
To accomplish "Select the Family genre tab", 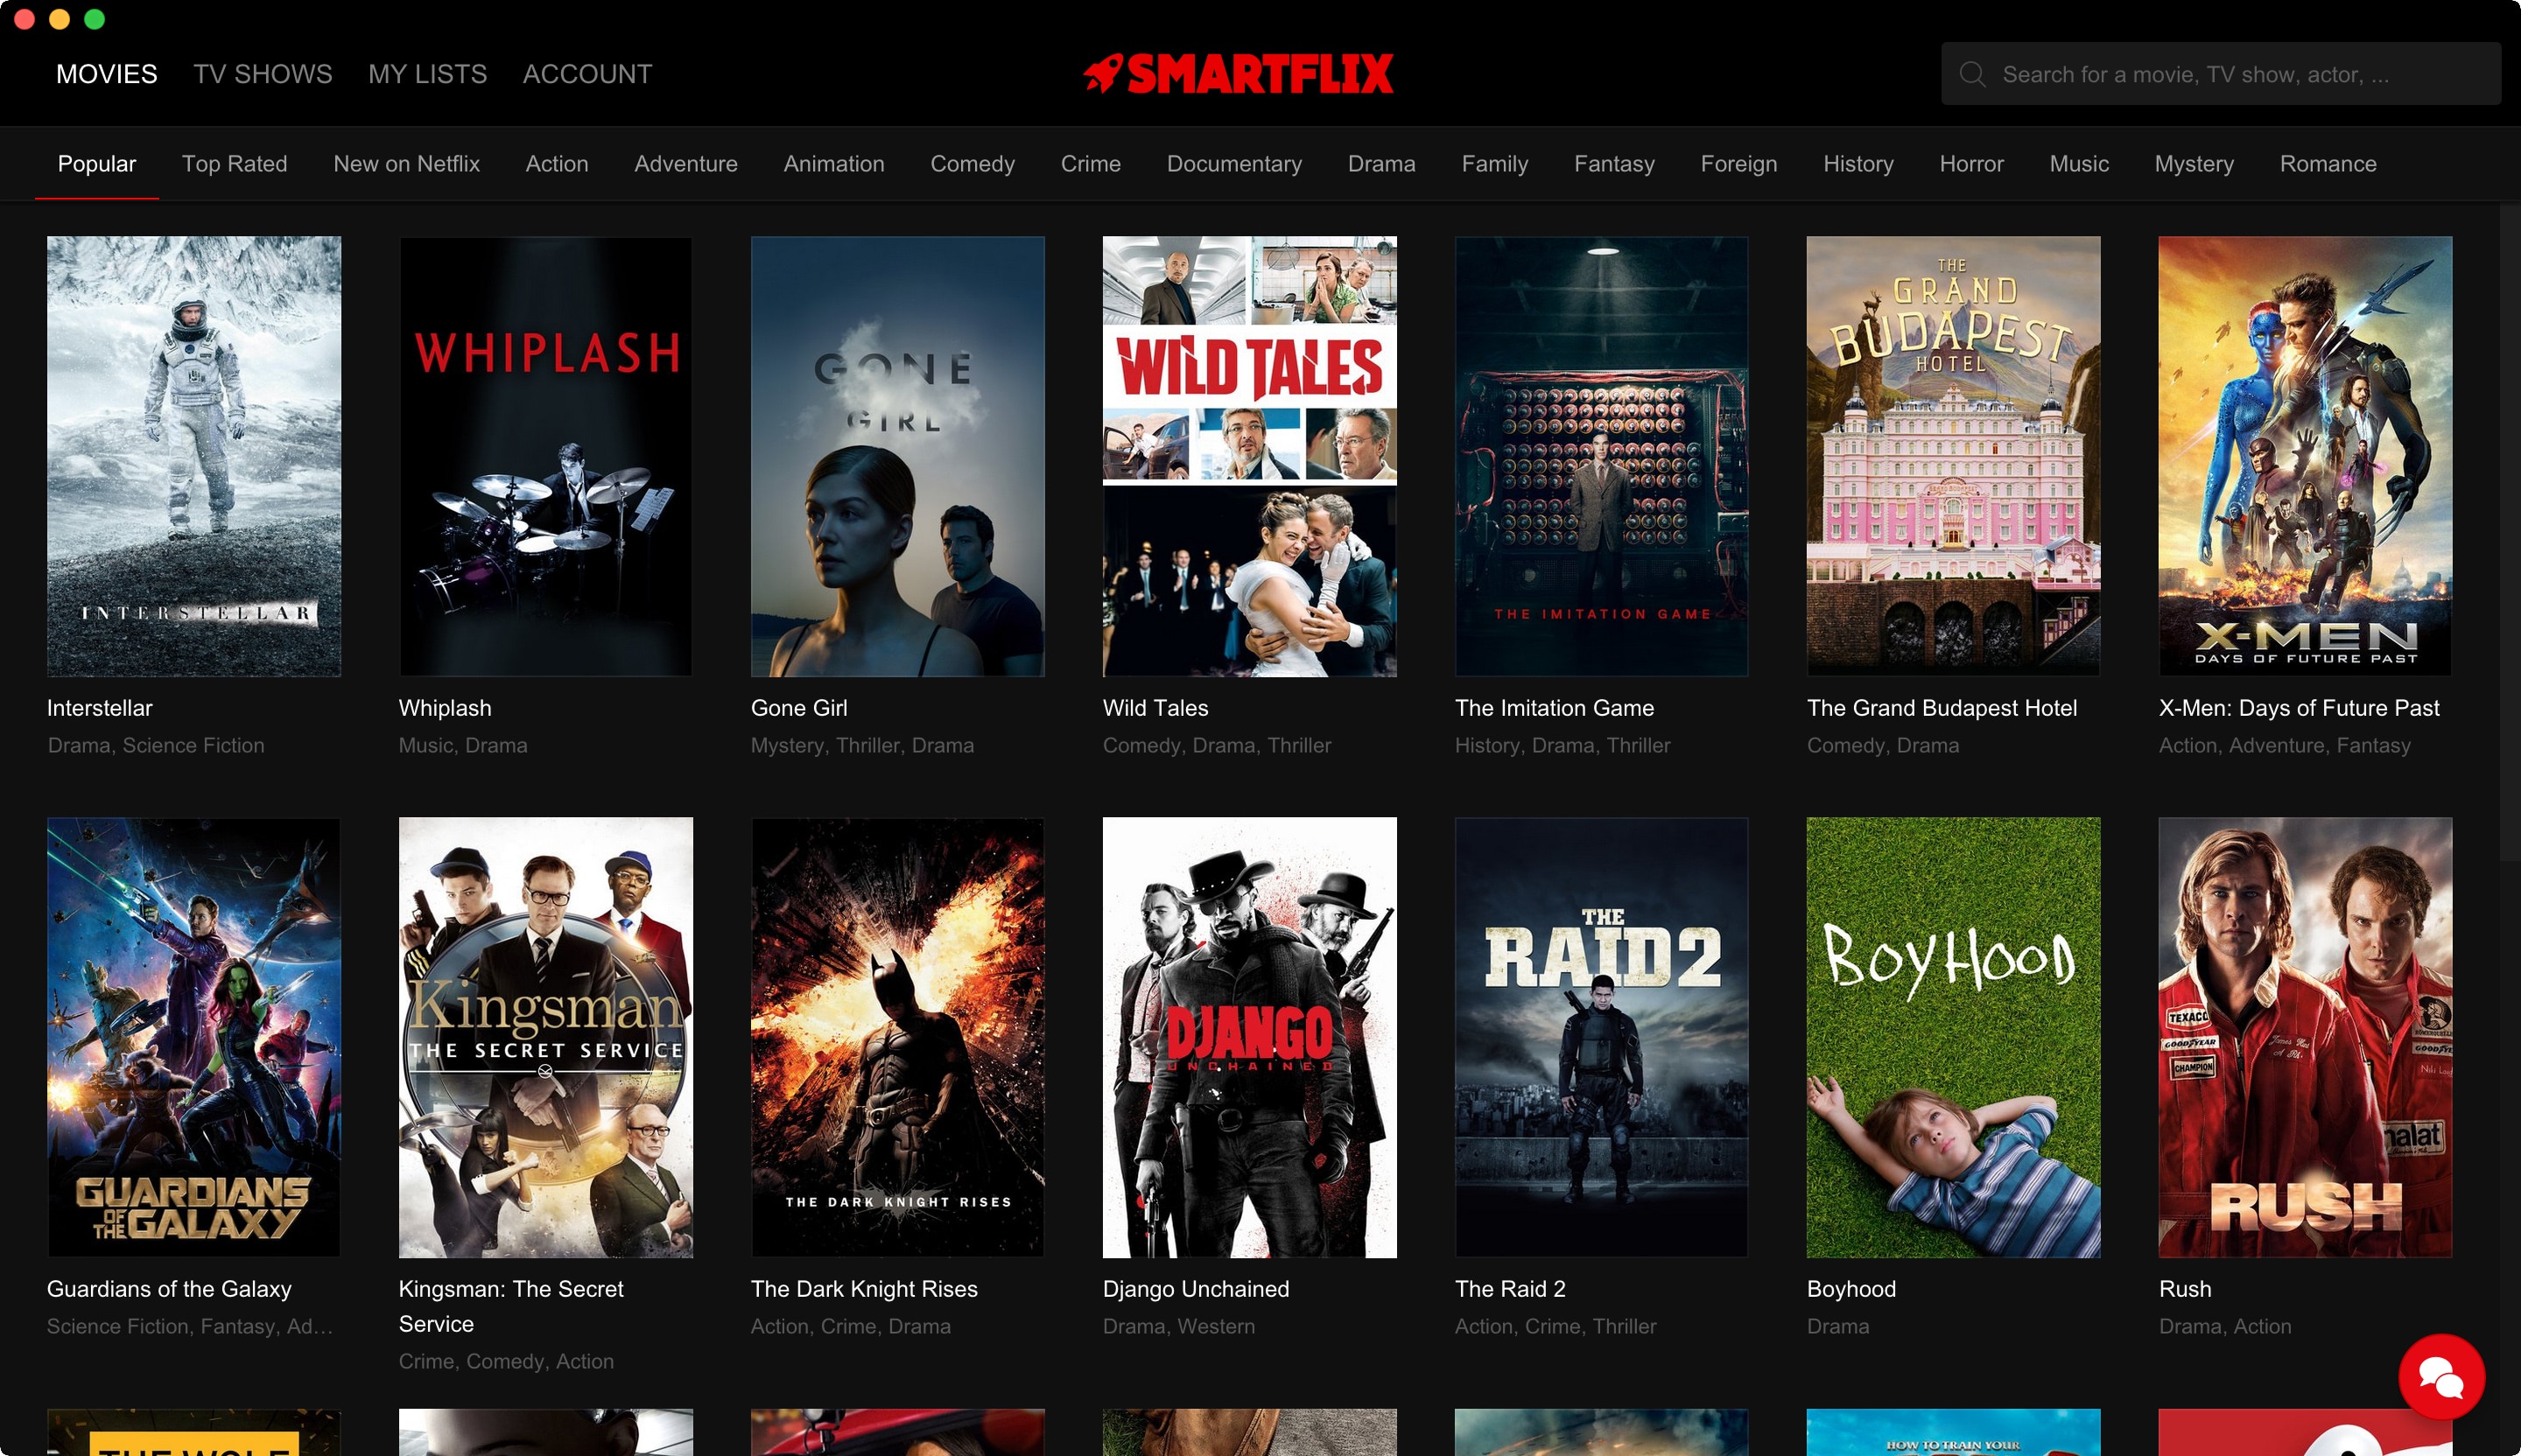I will coord(1494,164).
